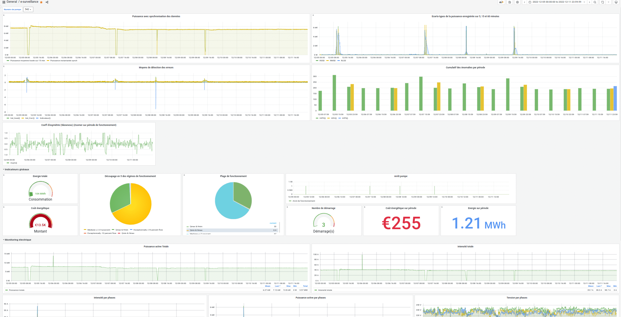Click the Numéro de pompe variable label

tap(12, 9)
